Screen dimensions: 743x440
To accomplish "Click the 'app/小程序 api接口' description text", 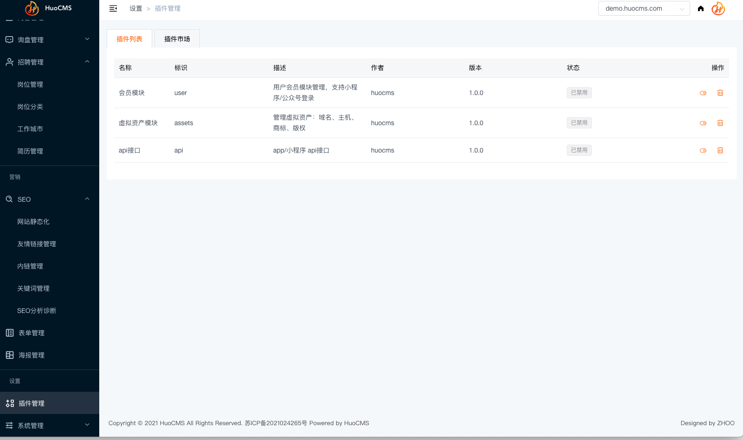I will tap(301, 150).
